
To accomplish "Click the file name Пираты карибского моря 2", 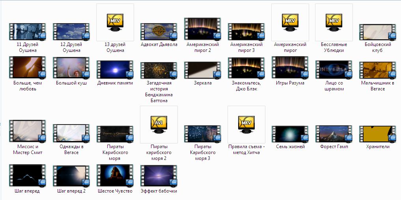I will click(159, 152).
